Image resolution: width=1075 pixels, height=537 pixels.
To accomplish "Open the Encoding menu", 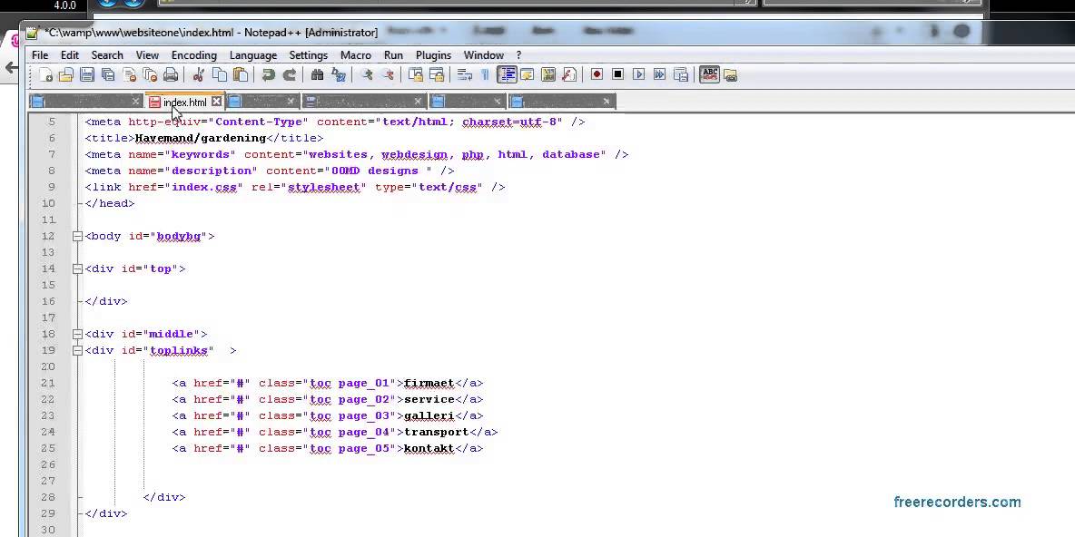I will point(193,55).
